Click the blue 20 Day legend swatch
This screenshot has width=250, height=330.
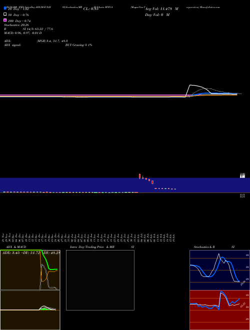coord(5,8)
